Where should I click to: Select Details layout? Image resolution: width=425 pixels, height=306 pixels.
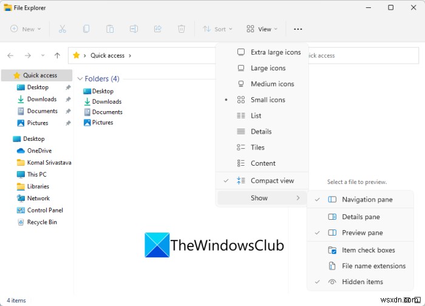click(x=262, y=132)
